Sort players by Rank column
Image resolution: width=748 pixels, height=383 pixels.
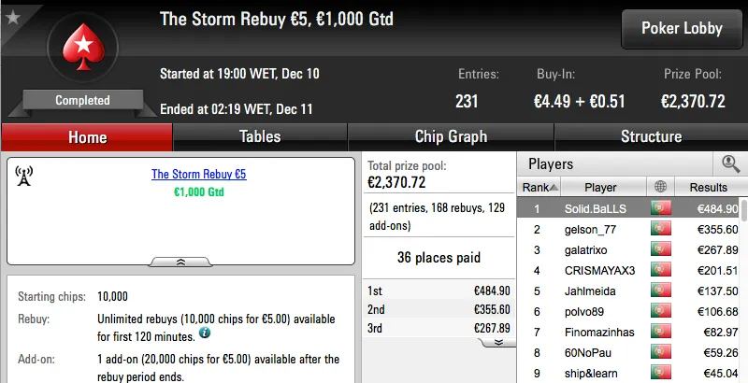(x=536, y=187)
